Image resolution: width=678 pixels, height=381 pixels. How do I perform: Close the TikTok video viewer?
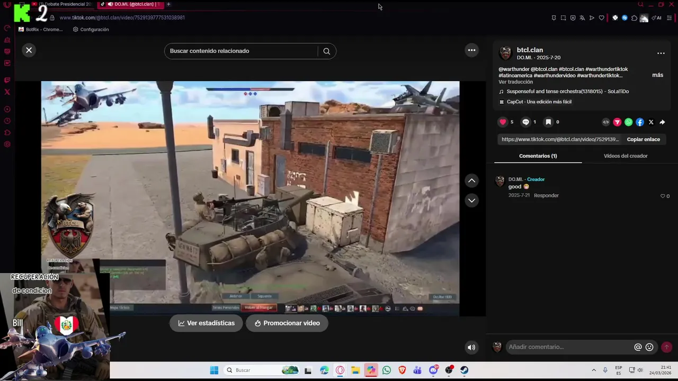tap(29, 50)
